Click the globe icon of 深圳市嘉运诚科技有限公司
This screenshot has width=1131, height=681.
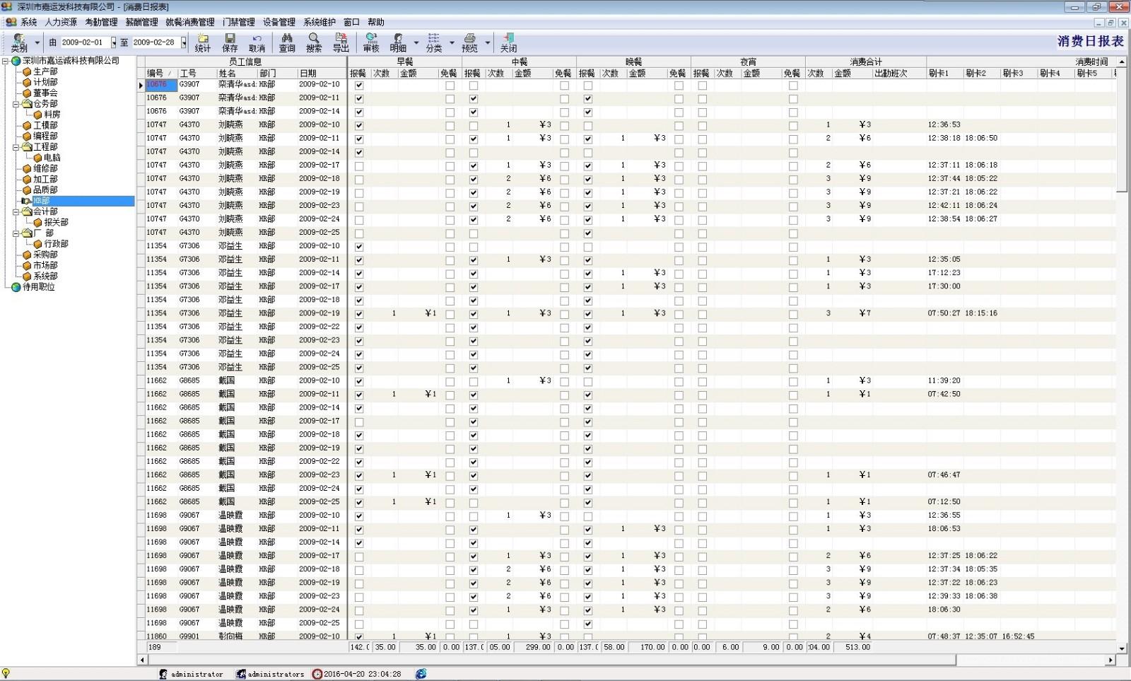coord(16,61)
